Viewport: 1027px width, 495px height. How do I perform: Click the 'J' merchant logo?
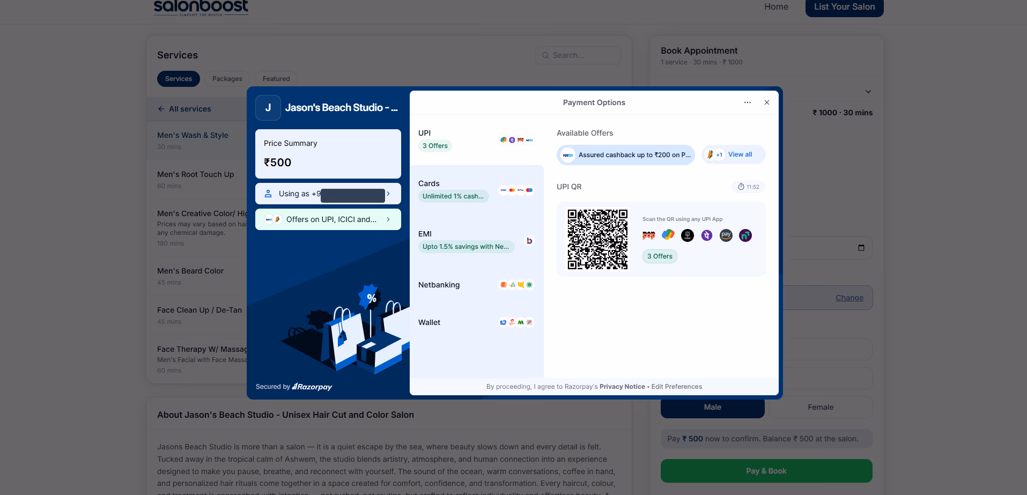click(268, 108)
